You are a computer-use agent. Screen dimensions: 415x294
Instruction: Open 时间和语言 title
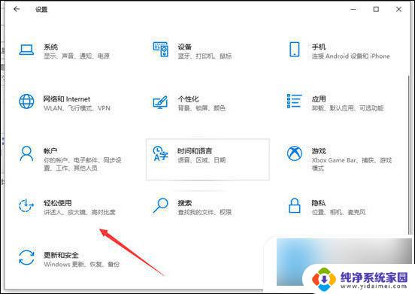pos(195,151)
